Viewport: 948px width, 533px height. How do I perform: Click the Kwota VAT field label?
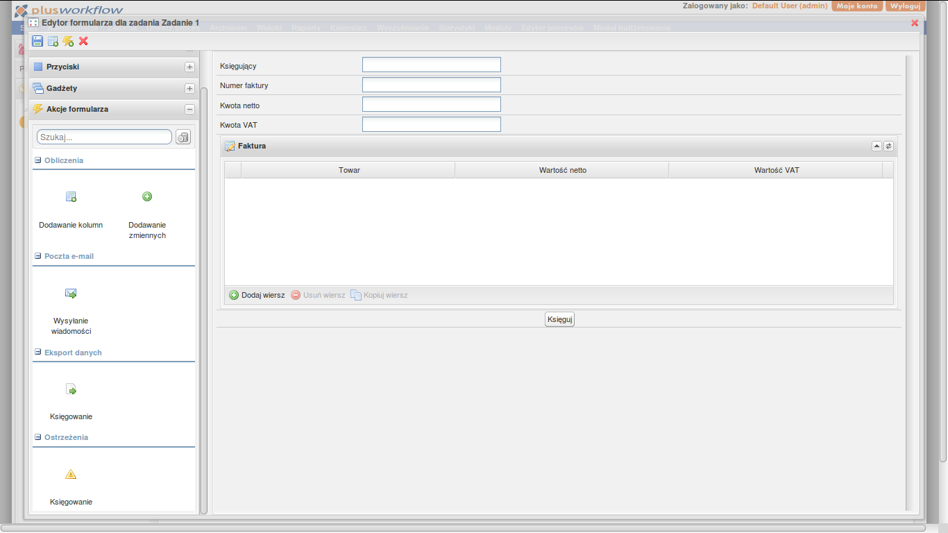(x=239, y=125)
